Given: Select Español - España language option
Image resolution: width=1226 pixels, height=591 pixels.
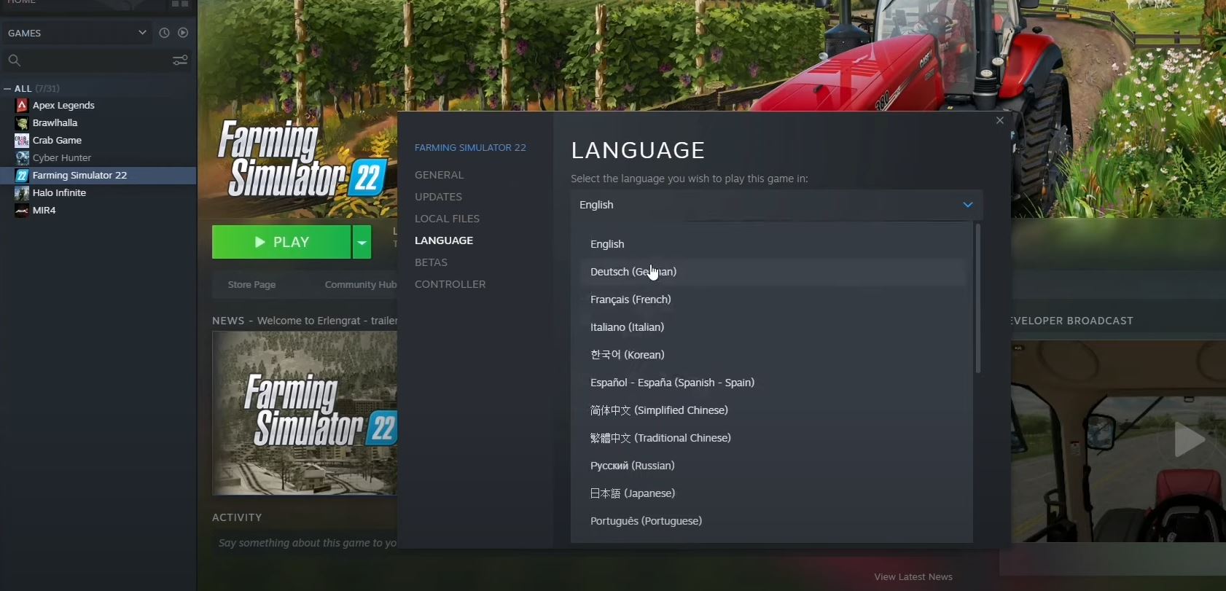Looking at the screenshot, I should pyautogui.click(x=773, y=383).
